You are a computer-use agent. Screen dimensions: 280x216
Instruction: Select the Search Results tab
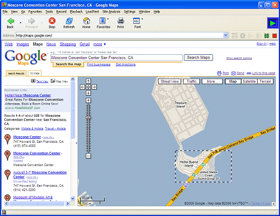pos(16,73)
